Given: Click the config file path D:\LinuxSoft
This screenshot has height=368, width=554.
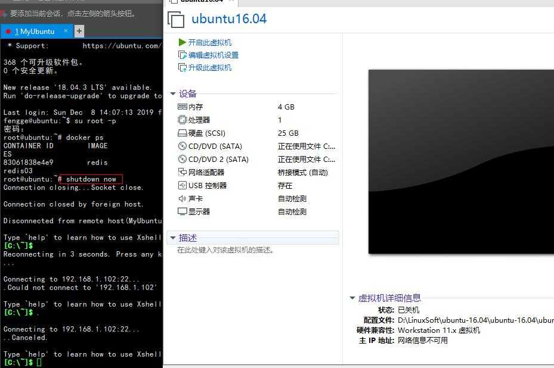Looking at the screenshot, I should coord(475,320).
